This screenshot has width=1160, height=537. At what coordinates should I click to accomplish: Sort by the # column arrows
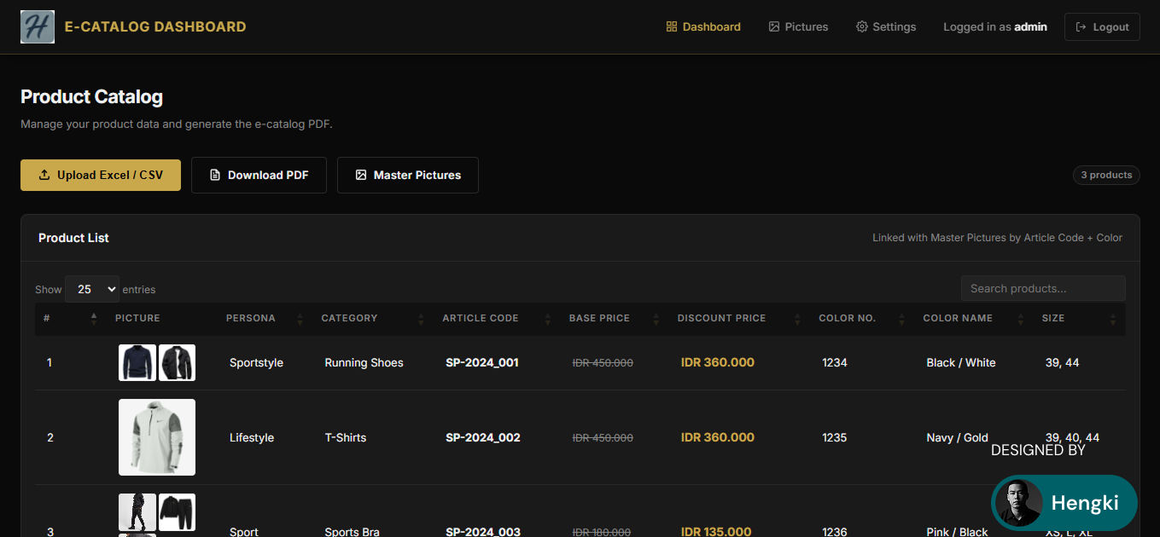coord(93,319)
